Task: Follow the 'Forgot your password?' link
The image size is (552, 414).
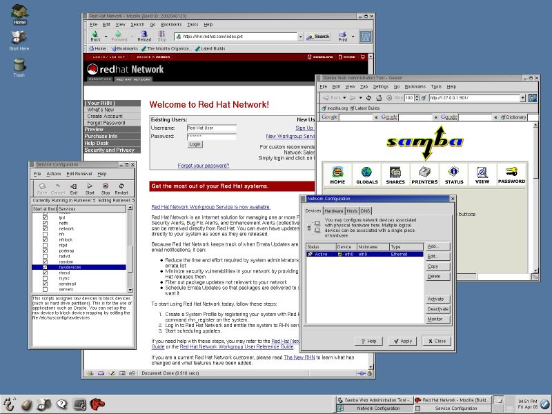Action: pyautogui.click(x=204, y=166)
